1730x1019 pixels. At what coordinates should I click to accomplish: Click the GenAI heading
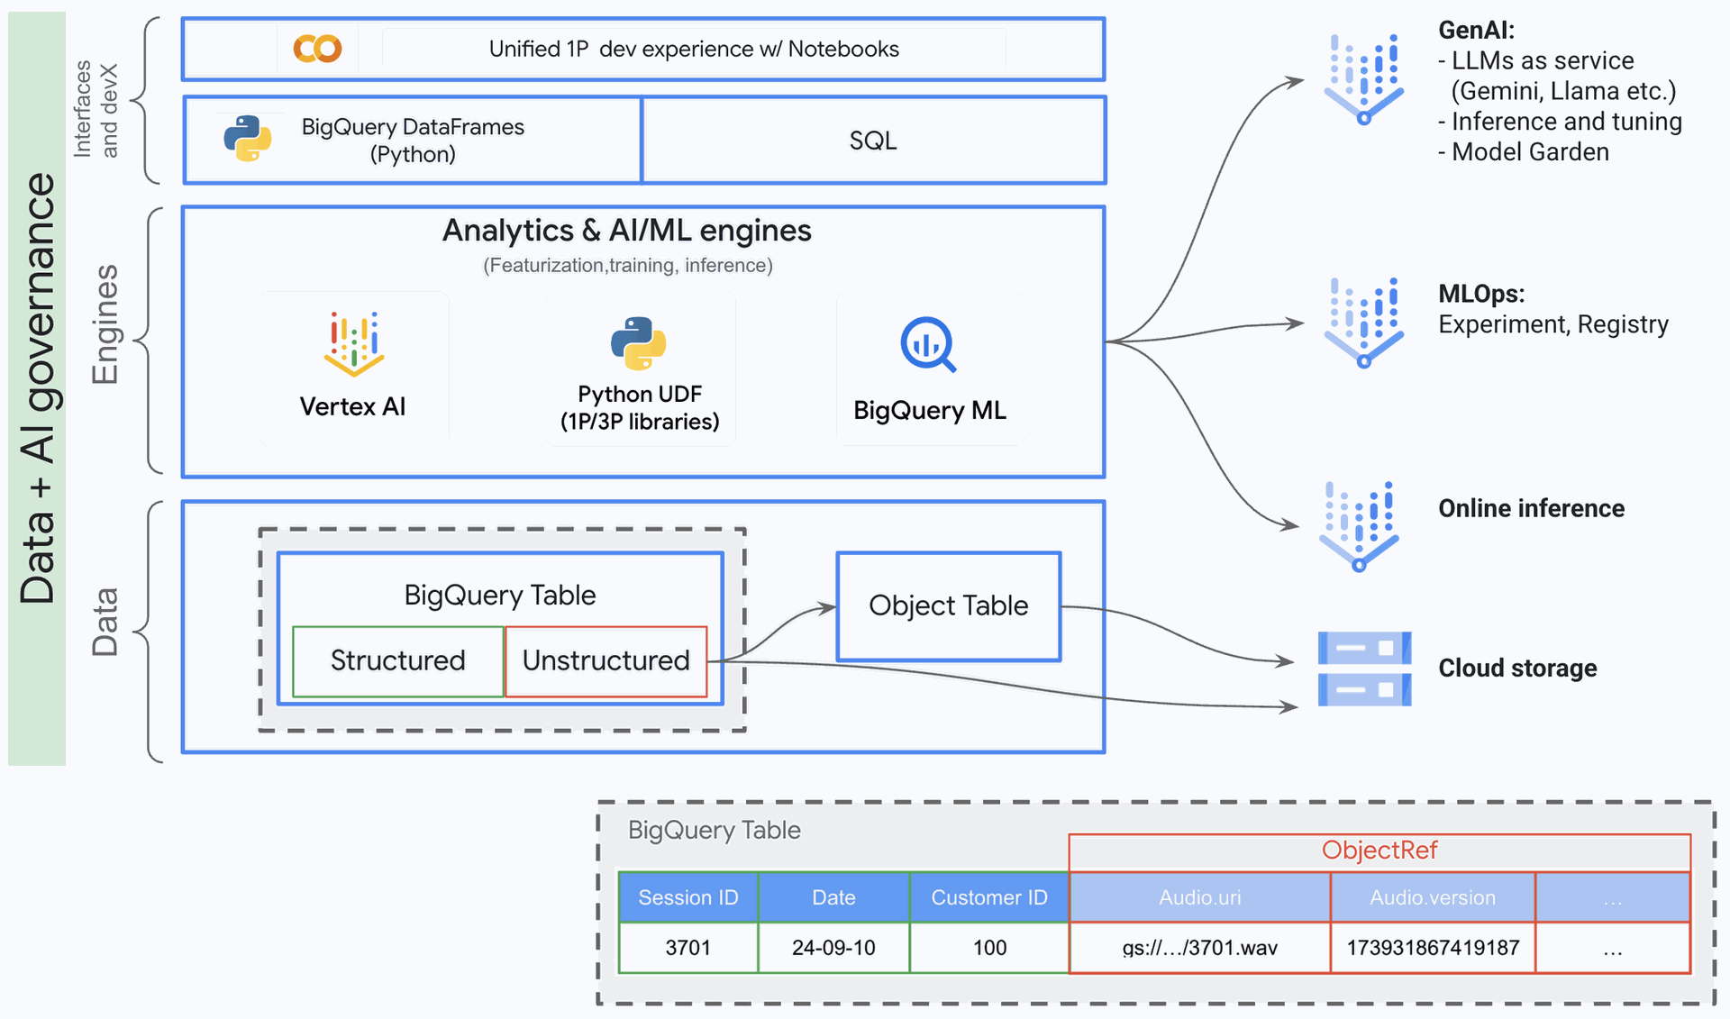coord(1476,30)
